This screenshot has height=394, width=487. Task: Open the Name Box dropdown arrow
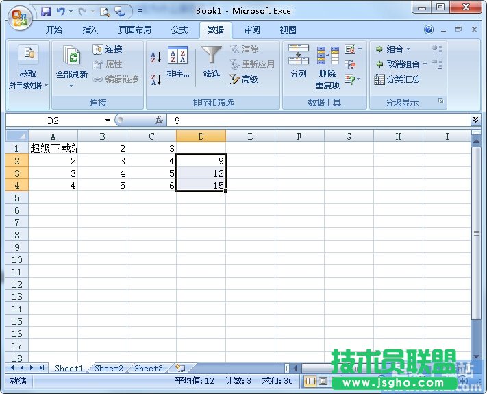[108, 121]
